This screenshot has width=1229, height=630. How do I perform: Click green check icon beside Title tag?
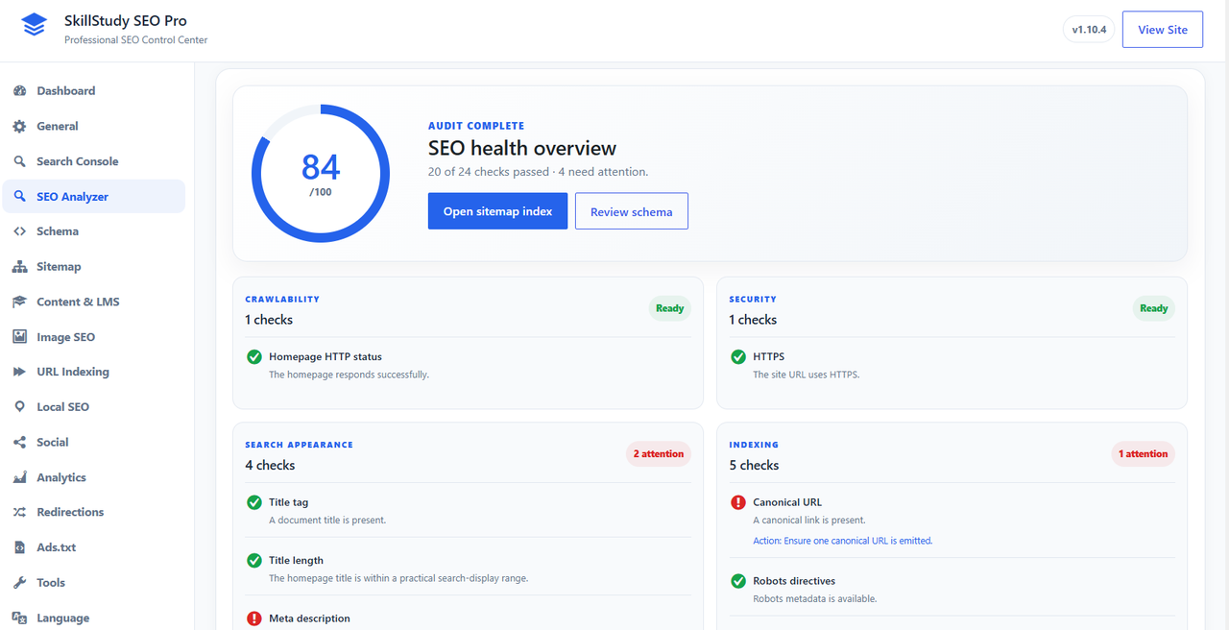[x=254, y=502]
